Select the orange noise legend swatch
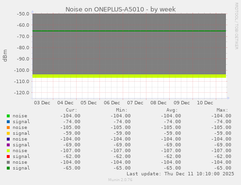Screen dimensions: 241x185 click(x=8, y=128)
